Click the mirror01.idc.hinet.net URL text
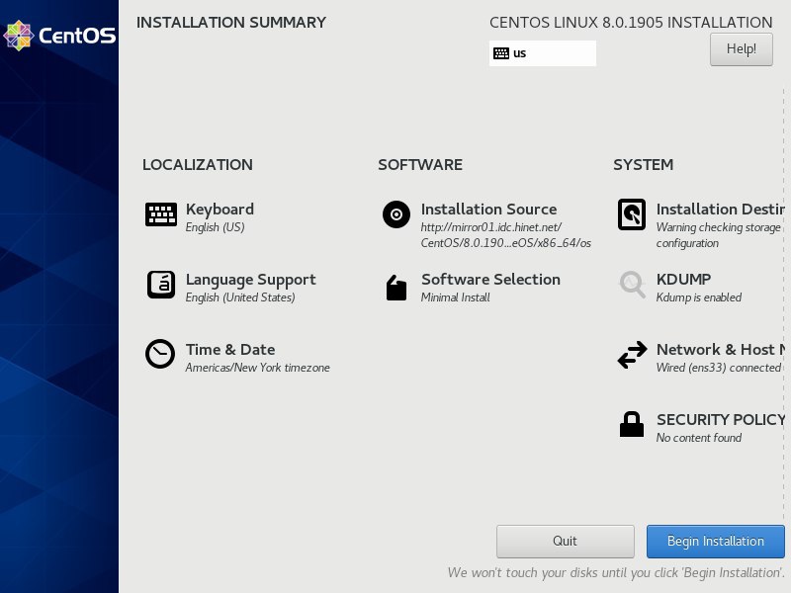The image size is (791, 593). (x=506, y=235)
